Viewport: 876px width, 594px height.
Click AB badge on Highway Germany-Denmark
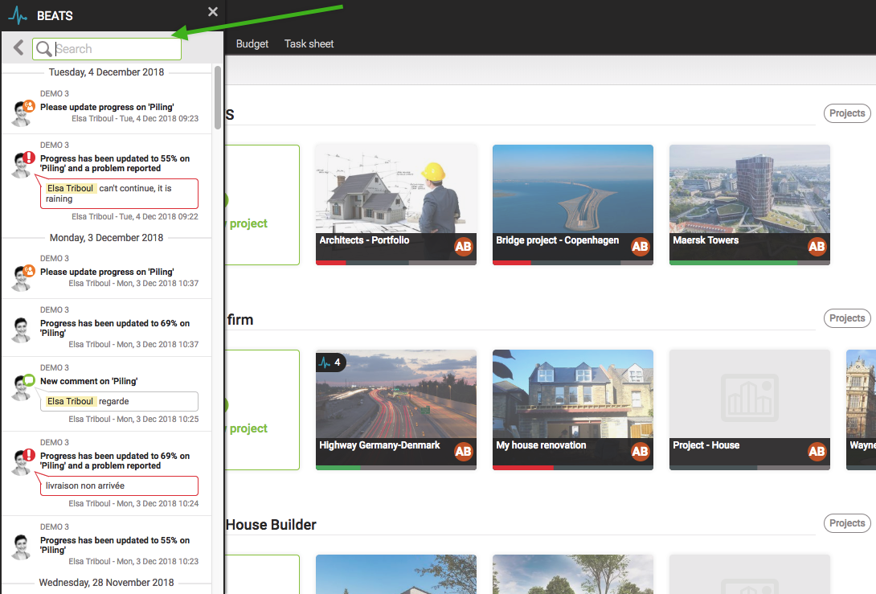[463, 452]
